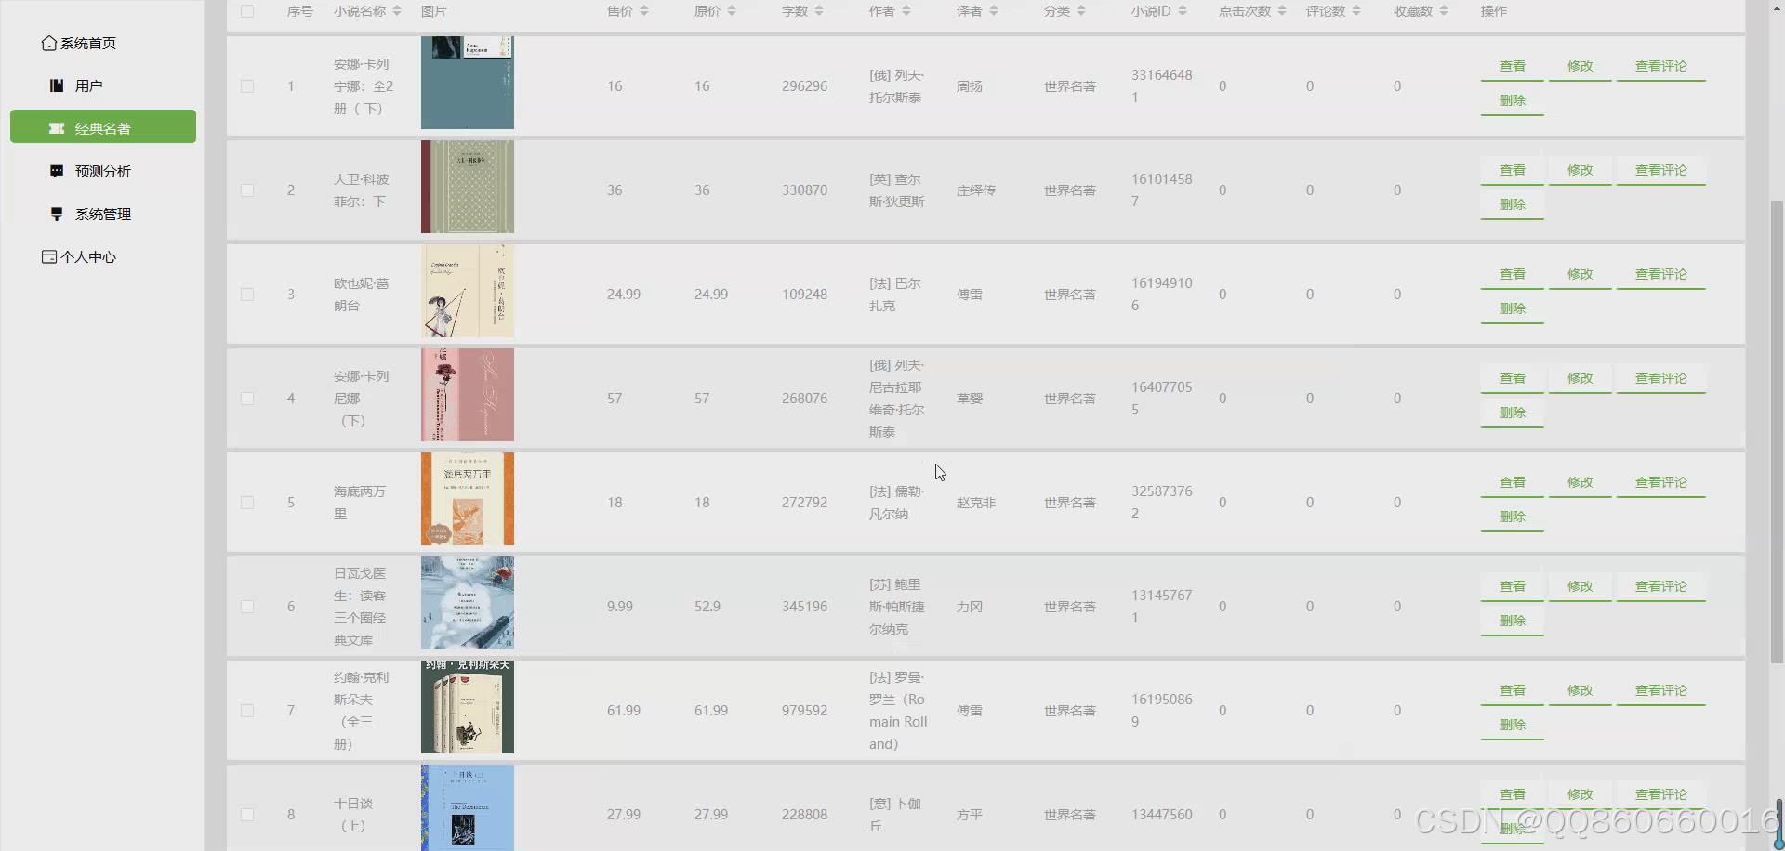This screenshot has height=851, width=1785.
Task: Check the checkbox for row 6 日瓦戈医生
Action: [247, 607]
